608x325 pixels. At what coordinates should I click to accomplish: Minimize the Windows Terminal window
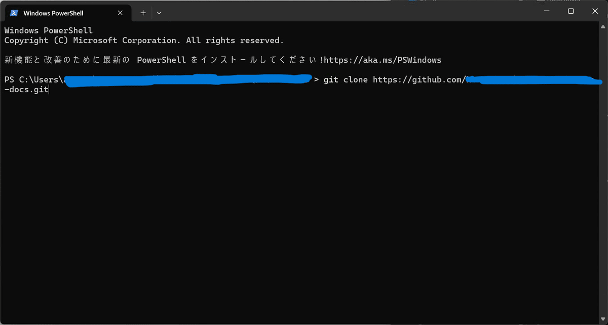pos(546,11)
